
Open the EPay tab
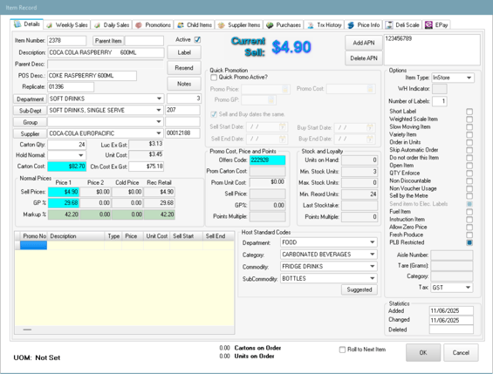pos(436,24)
